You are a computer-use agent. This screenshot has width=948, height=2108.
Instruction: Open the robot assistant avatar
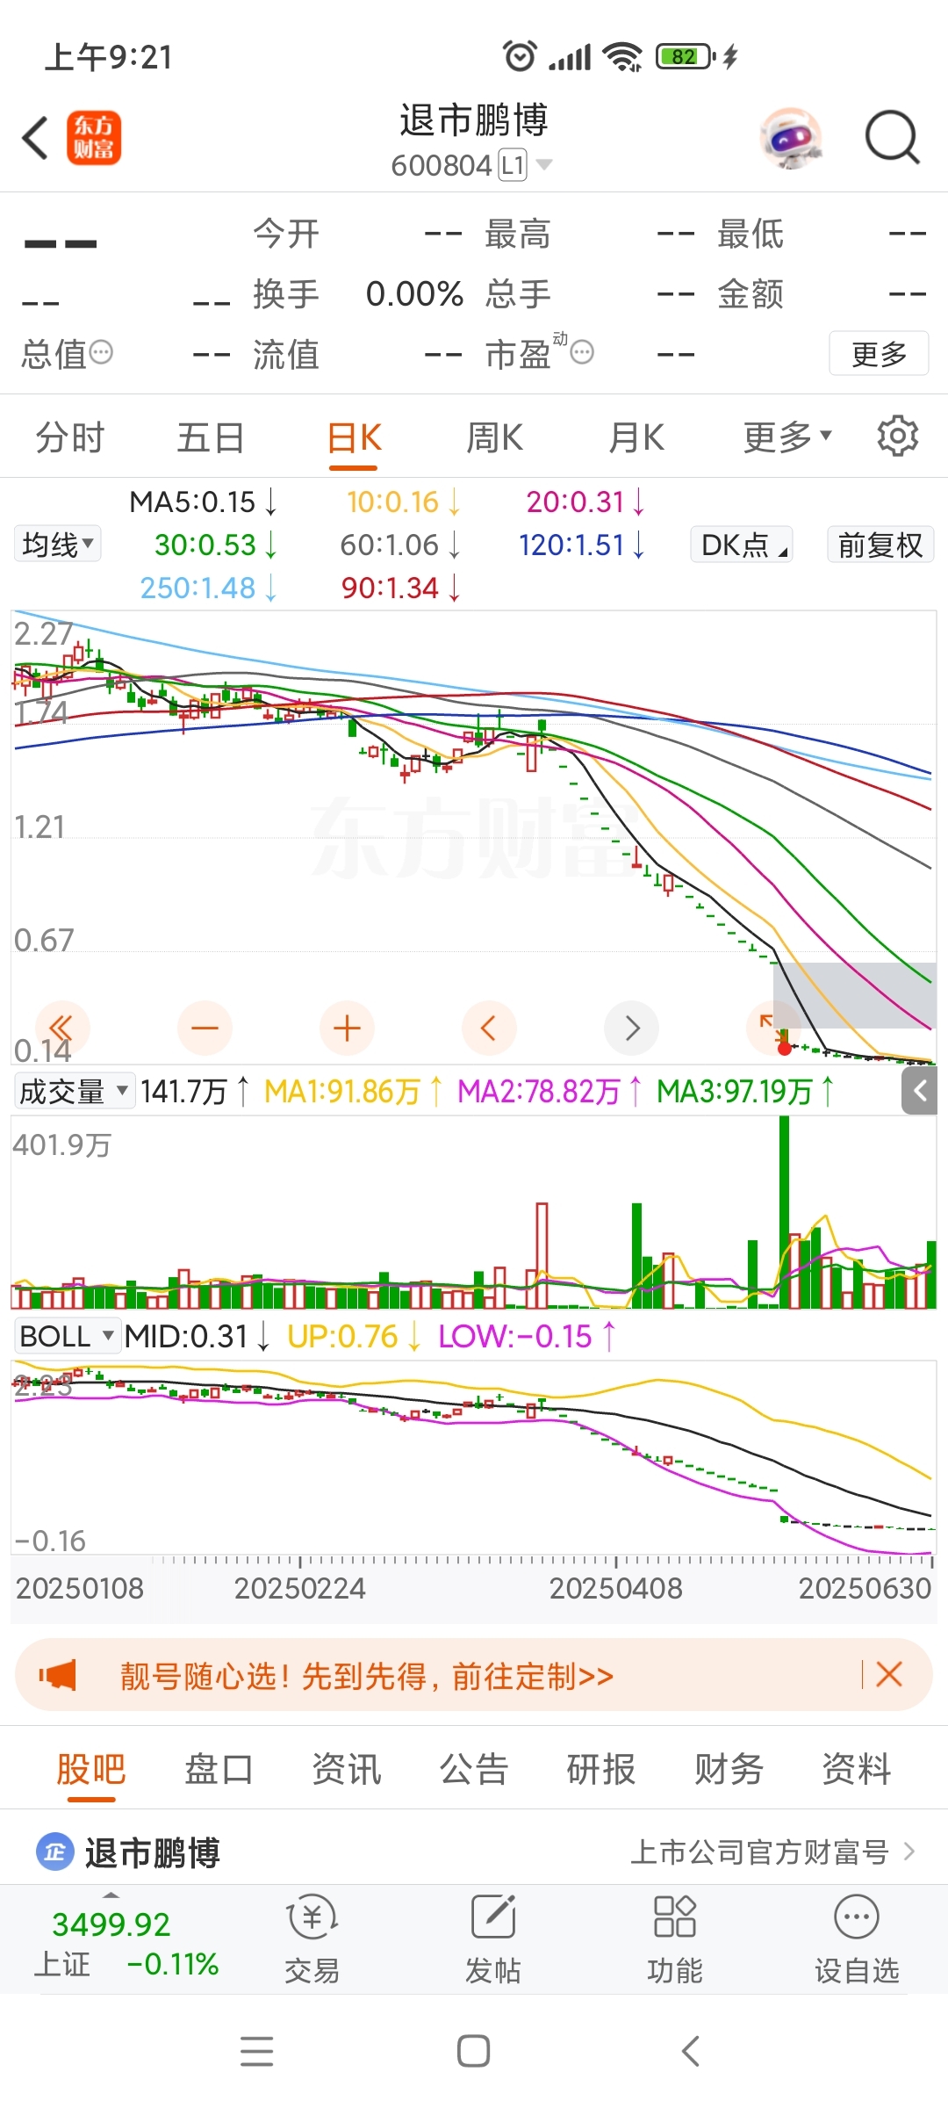[x=792, y=139]
